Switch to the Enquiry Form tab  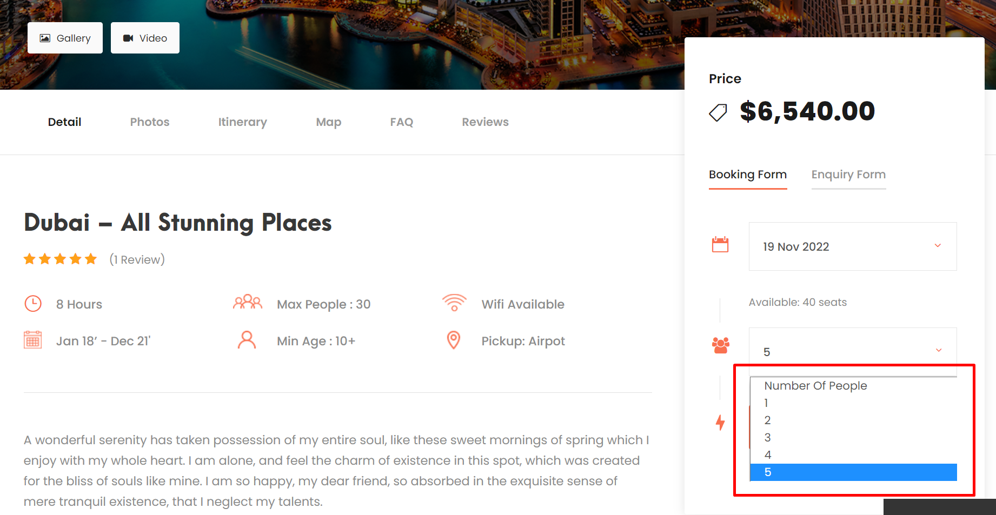(848, 175)
